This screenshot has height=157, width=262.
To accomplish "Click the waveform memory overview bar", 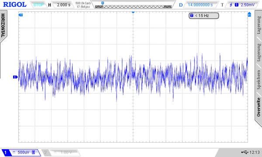I will pyautogui.click(x=133, y=7).
